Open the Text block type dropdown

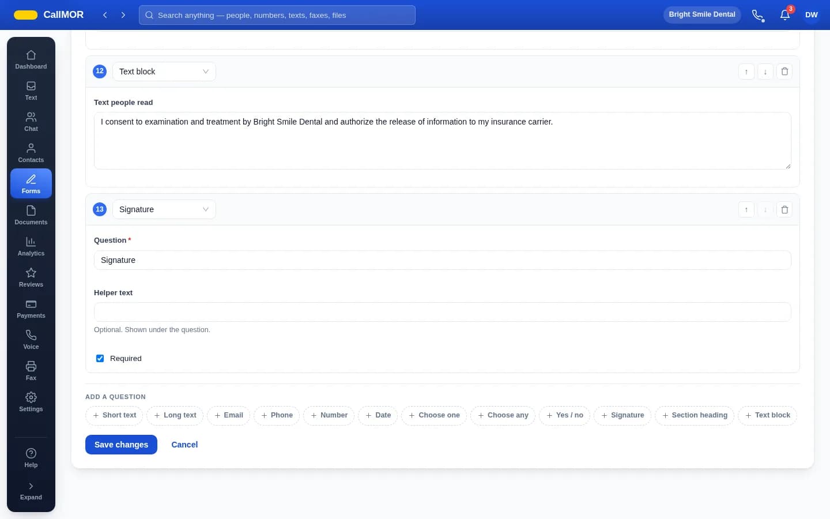(164, 72)
